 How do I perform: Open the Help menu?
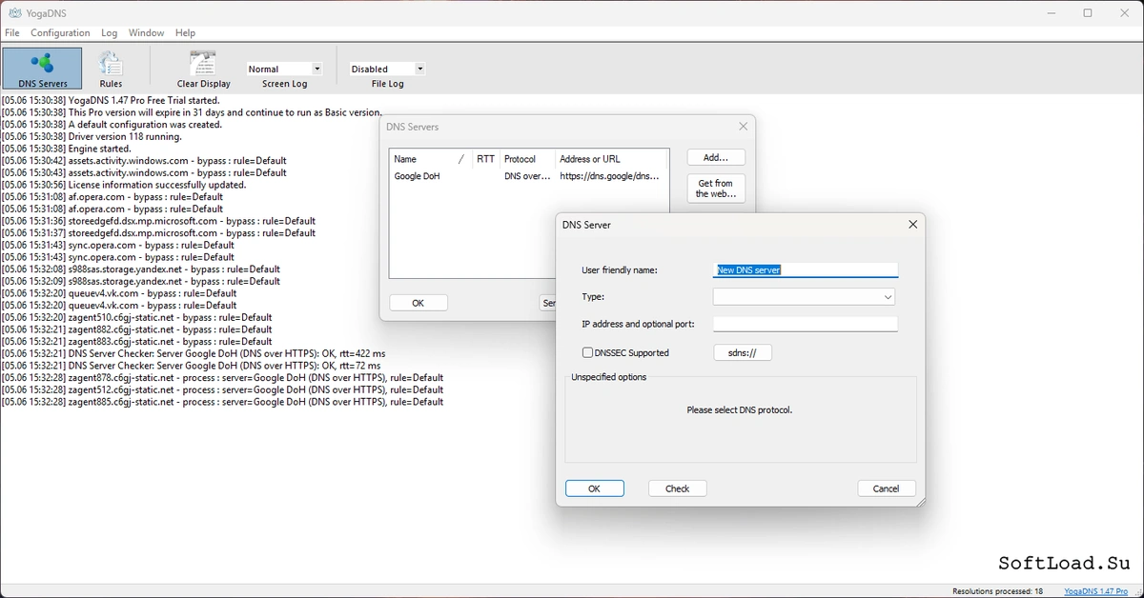tap(185, 32)
